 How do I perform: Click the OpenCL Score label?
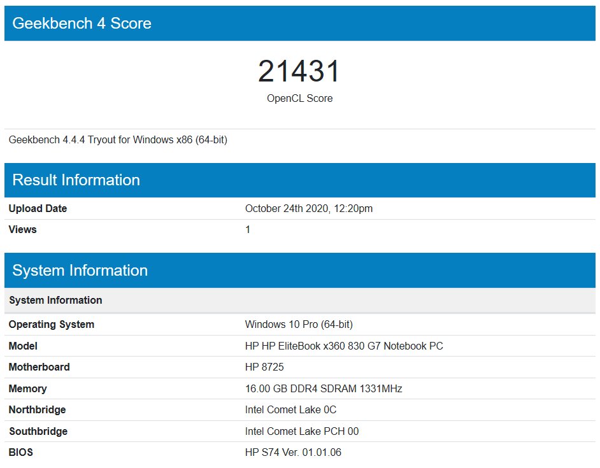click(x=299, y=98)
